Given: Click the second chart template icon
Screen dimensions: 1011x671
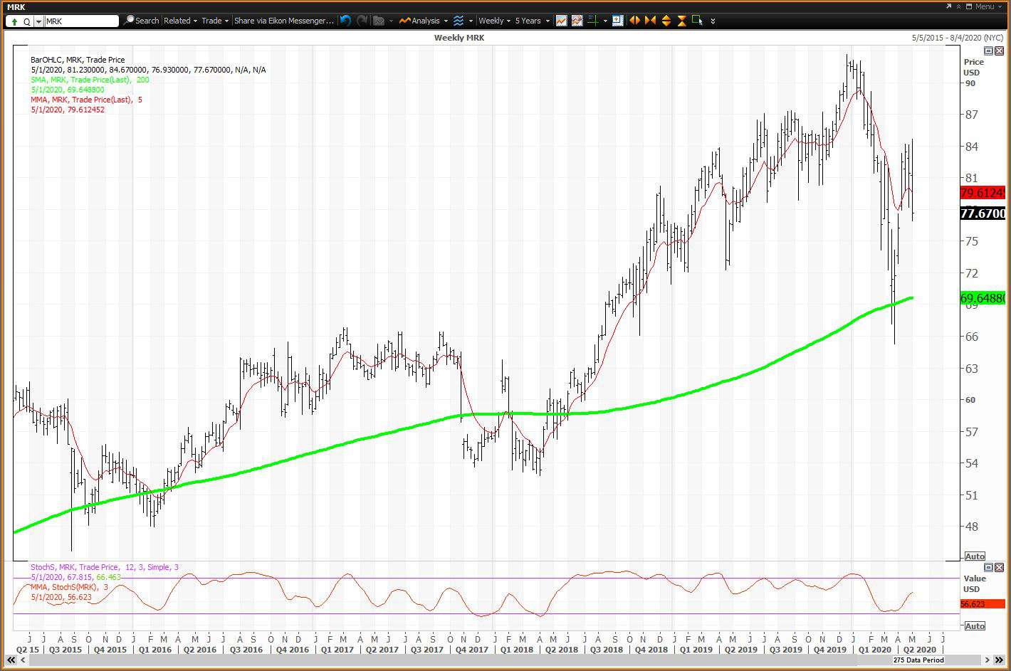Looking at the screenshot, I should (577, 21).
